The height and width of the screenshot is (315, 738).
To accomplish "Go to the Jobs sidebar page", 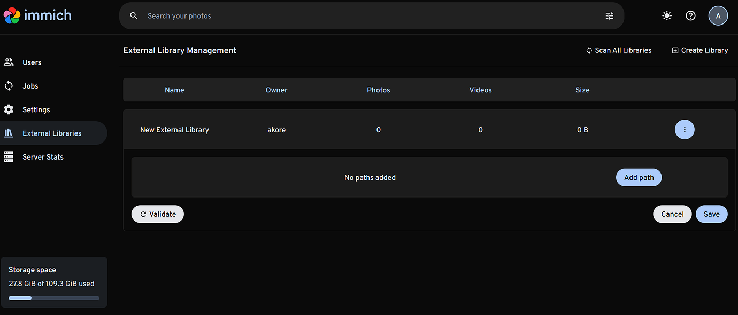I will point(30,86).
